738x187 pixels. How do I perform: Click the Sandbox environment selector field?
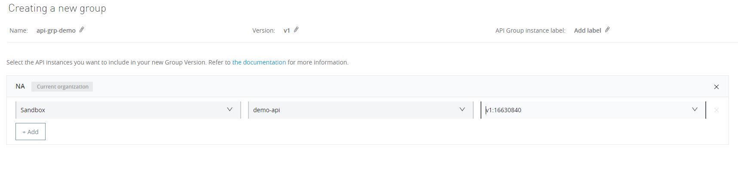[120, 110]
